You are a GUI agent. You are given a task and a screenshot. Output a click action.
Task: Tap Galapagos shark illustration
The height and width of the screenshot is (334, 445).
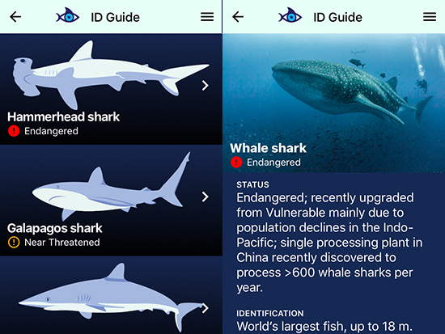[112, 186]
